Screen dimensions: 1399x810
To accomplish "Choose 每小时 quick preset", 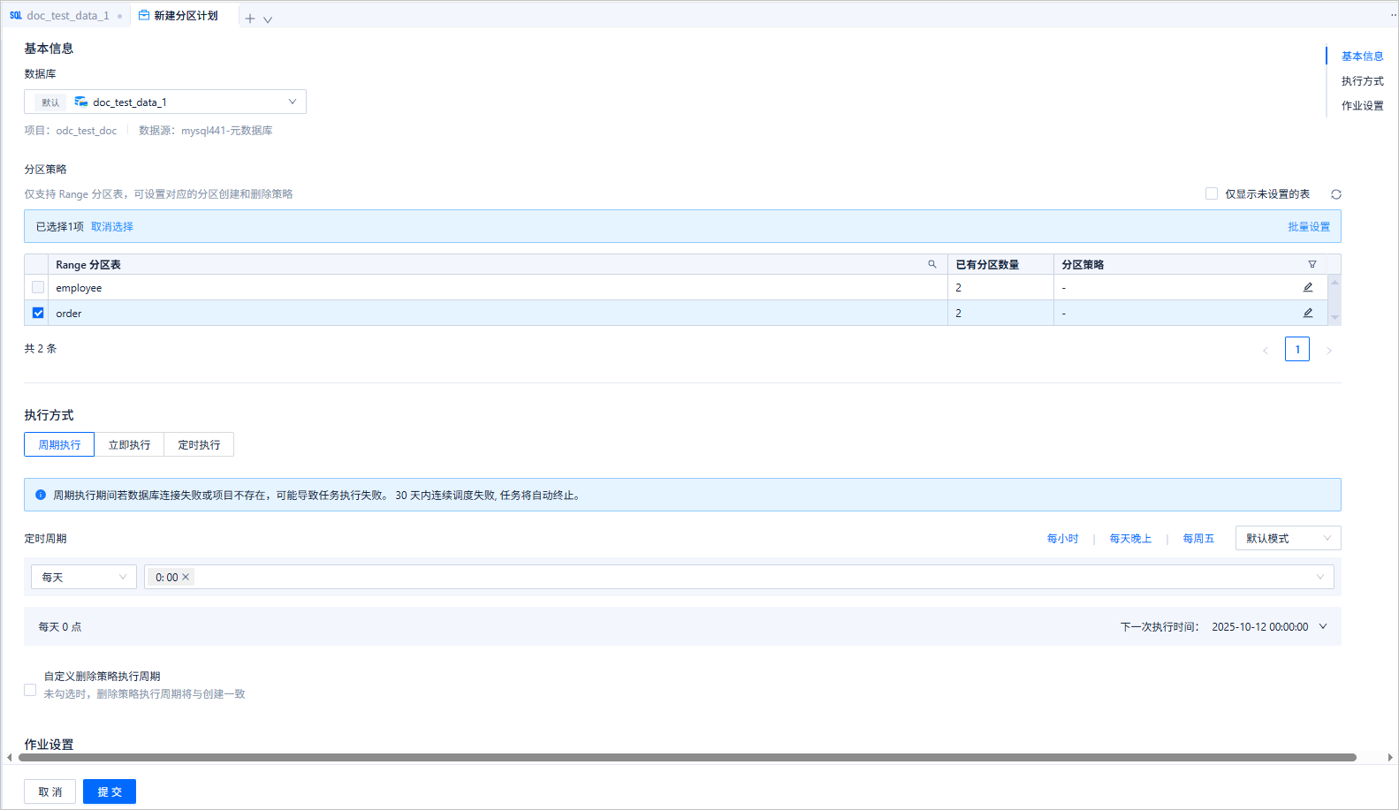I will [1062, 538].
